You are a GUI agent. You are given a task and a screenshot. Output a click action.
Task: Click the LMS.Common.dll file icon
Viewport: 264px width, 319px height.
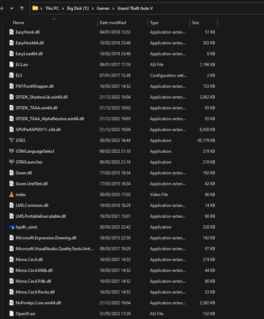[12, 205]
